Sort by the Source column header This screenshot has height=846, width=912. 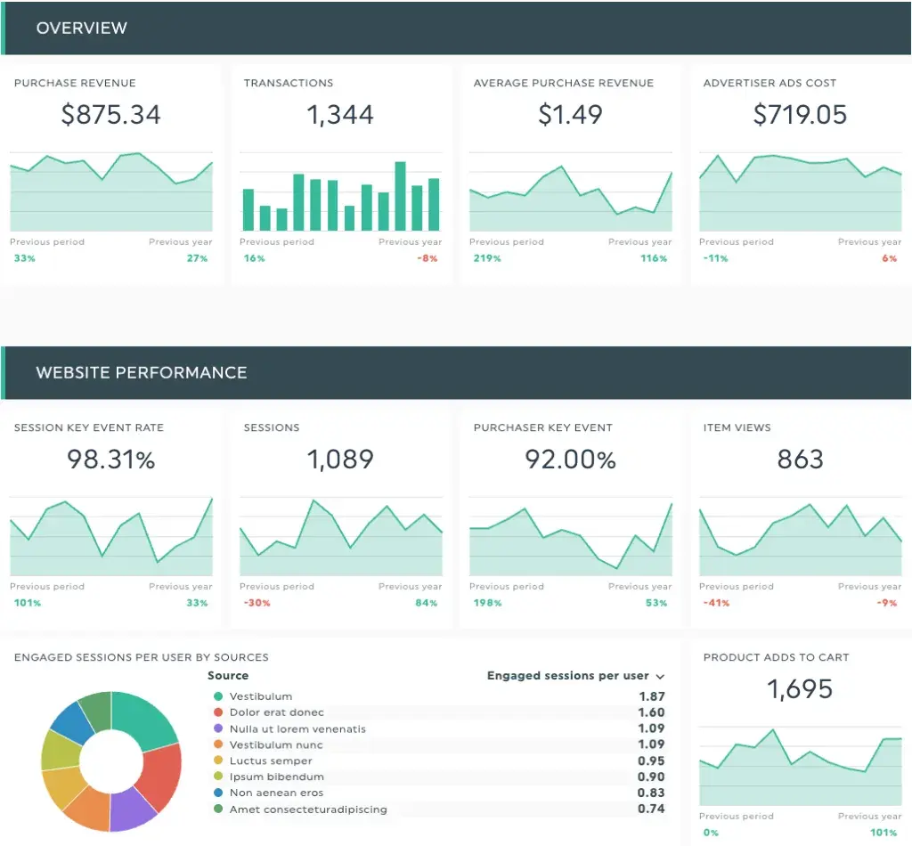pyautogui.click(x=229, y=676)
